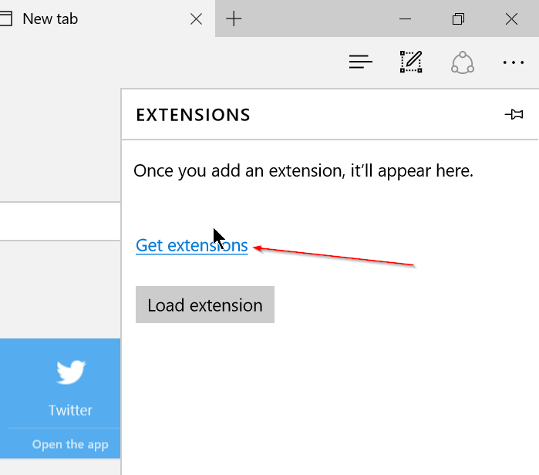
Task: Open the Hub icon in toolbar
Action: [360, 62]
